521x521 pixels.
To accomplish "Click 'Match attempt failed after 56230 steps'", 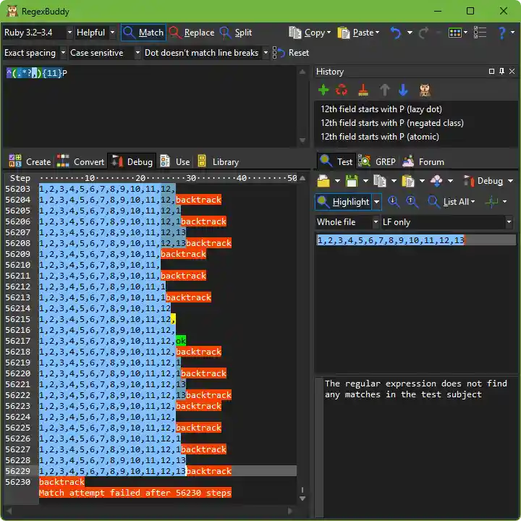I will tap(135, 493).
